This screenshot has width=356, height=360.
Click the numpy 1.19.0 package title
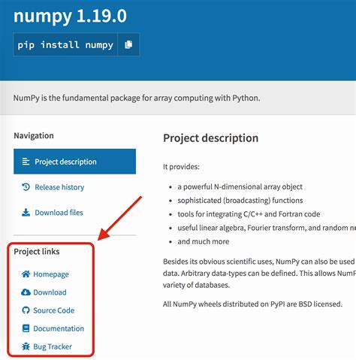70,16
